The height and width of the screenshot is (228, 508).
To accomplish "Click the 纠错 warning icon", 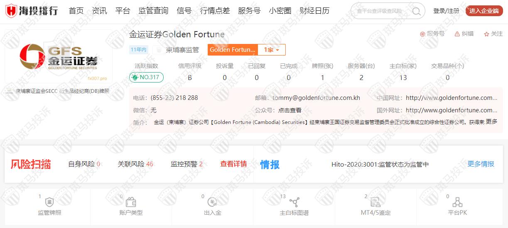I will point(457,34).
